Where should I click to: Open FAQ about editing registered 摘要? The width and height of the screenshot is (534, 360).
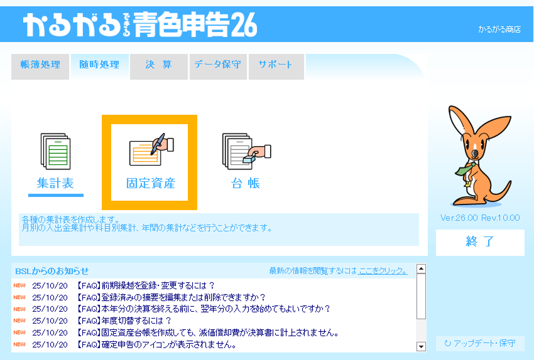pos(171,297)
